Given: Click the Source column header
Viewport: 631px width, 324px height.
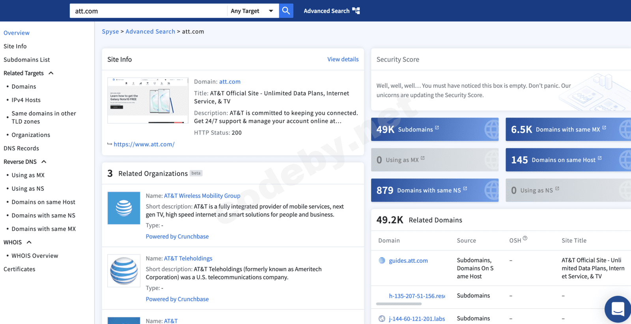Looking at the screenshot, I should click(466, 240).
